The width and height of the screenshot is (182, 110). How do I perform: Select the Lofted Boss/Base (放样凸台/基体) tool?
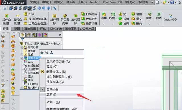click(x=35, y=19)
